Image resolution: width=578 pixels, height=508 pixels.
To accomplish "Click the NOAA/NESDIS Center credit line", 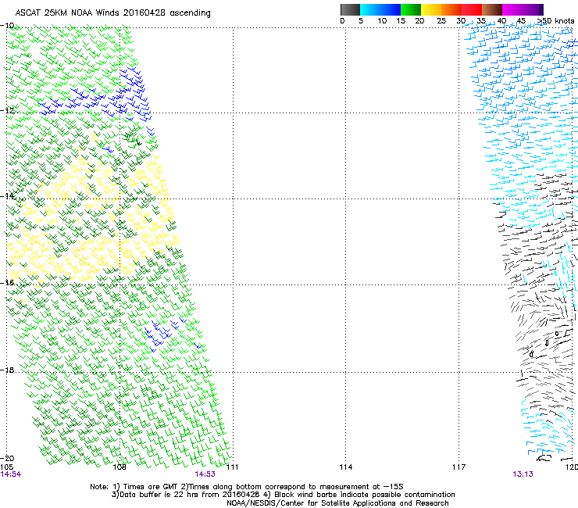I will click(x=337, y=503).
